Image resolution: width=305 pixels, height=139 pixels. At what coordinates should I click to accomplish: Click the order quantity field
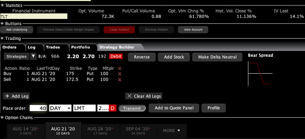[38, 108]
